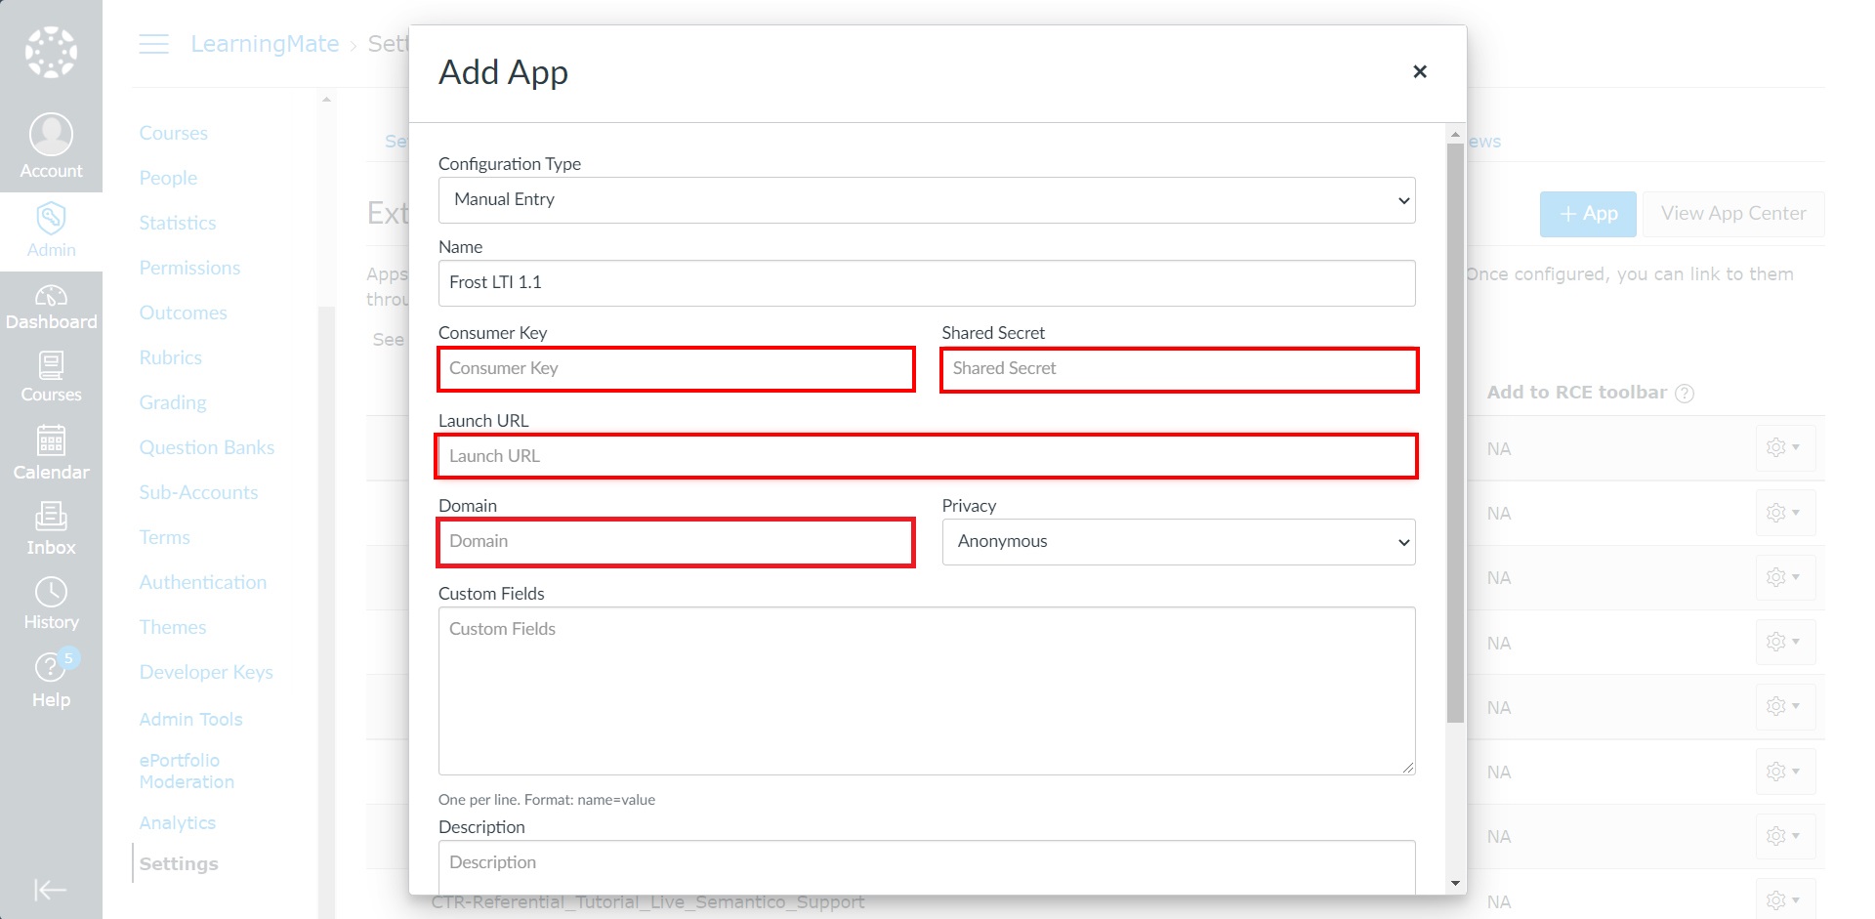Expand the Configuration Type dropdown
Image resolution: width=1875 pixels, height=919 pixels.
click(x=927, y=200)
